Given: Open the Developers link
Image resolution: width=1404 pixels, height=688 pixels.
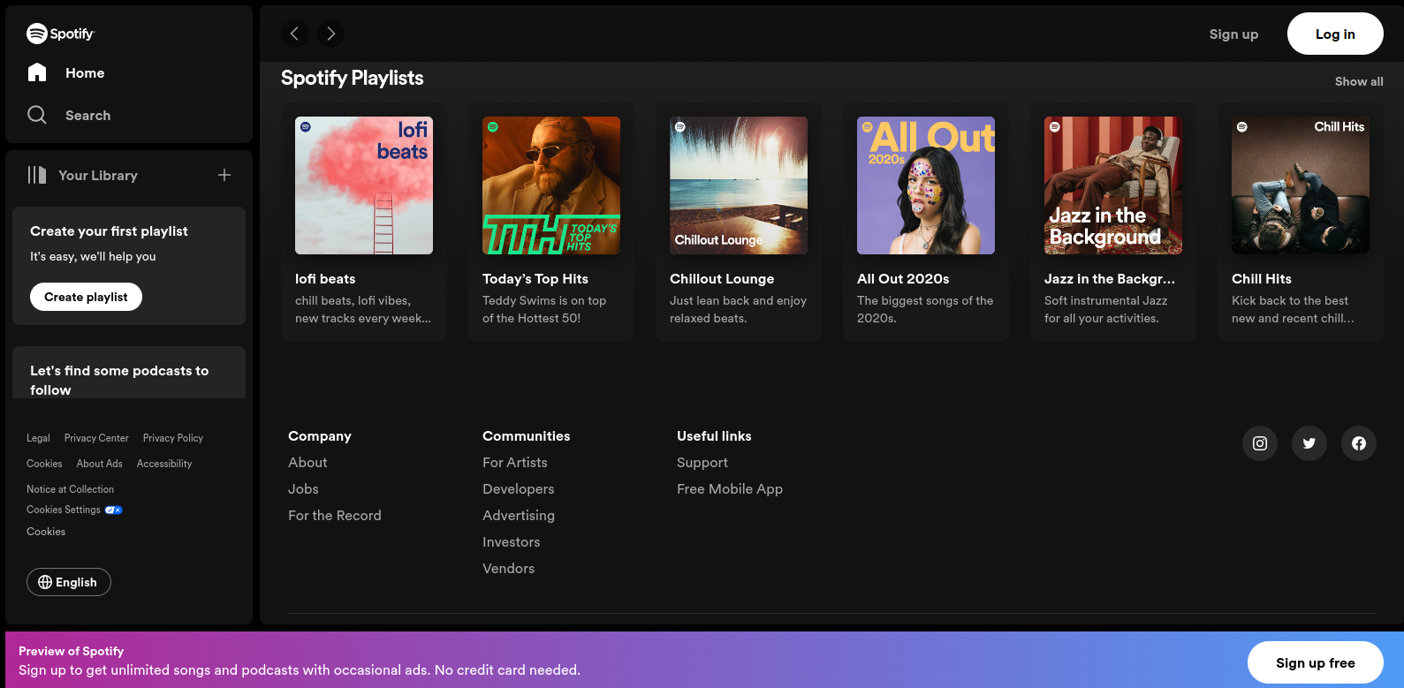Looking at the screenshot, I should pos(519,488).
